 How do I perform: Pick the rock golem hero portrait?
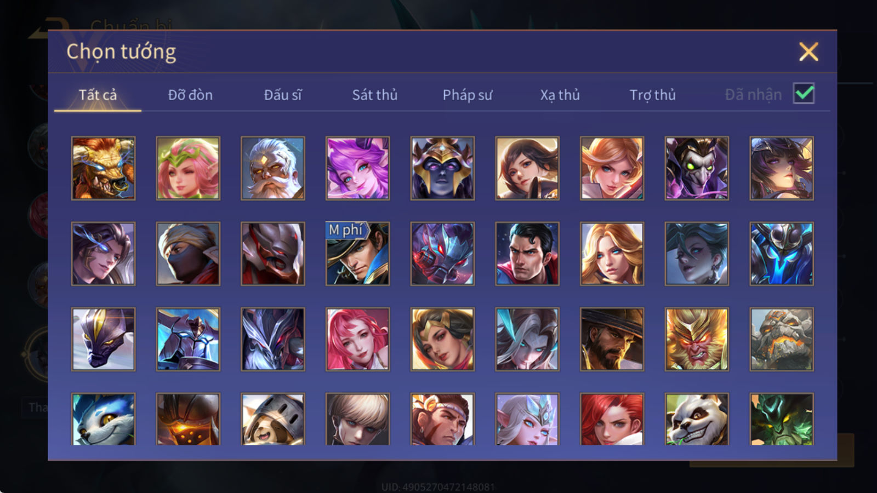point(781,339)
